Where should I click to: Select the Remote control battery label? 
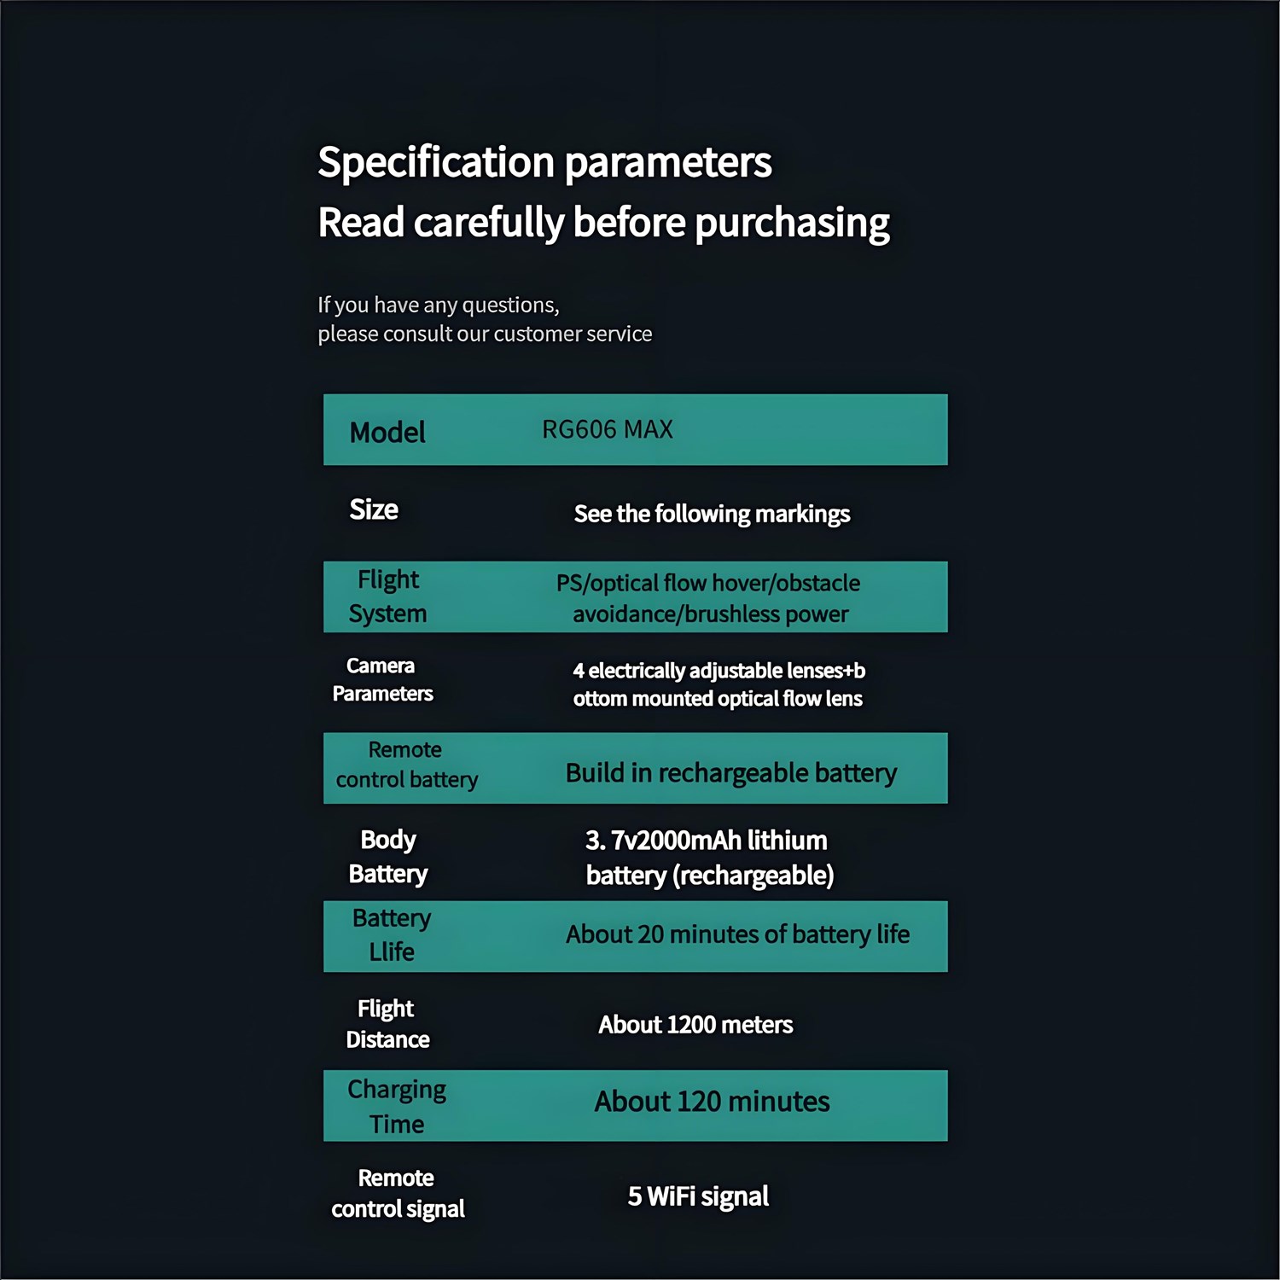pyautogui.click(x=406, y=765)
